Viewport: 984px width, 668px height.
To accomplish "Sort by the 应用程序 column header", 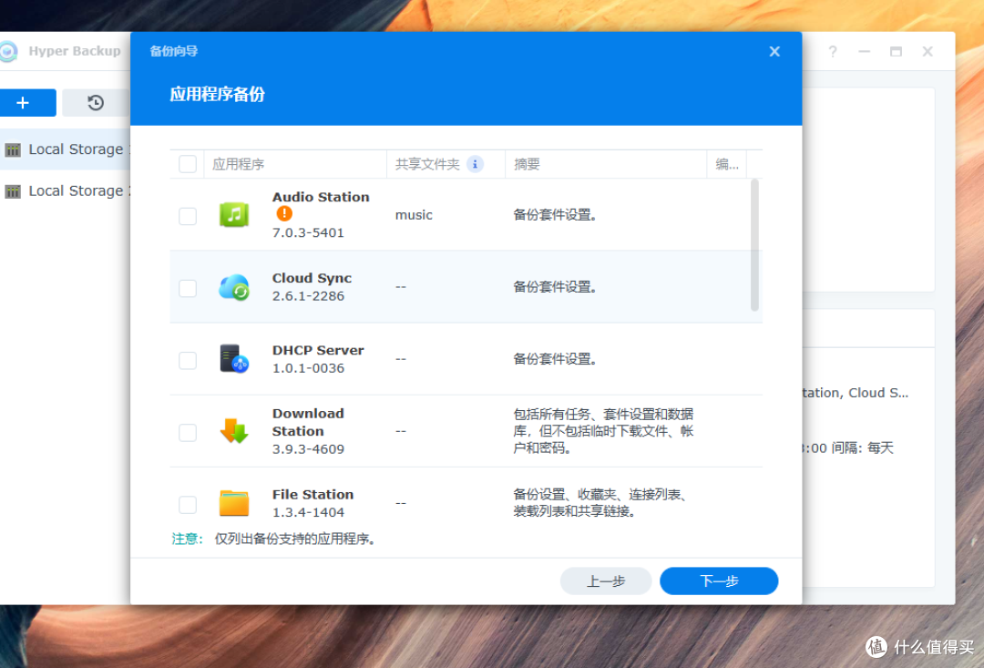I will [x=295, y=164].
